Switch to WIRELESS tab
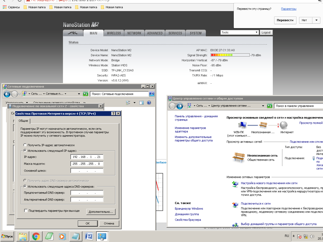The image size is (323, 242). [114, 33]
